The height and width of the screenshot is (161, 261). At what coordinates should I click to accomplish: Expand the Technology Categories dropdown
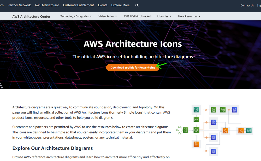pyautogui.click(x=76, y=16)
